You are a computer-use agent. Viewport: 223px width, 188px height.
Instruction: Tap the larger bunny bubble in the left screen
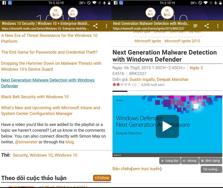[56, 12]
